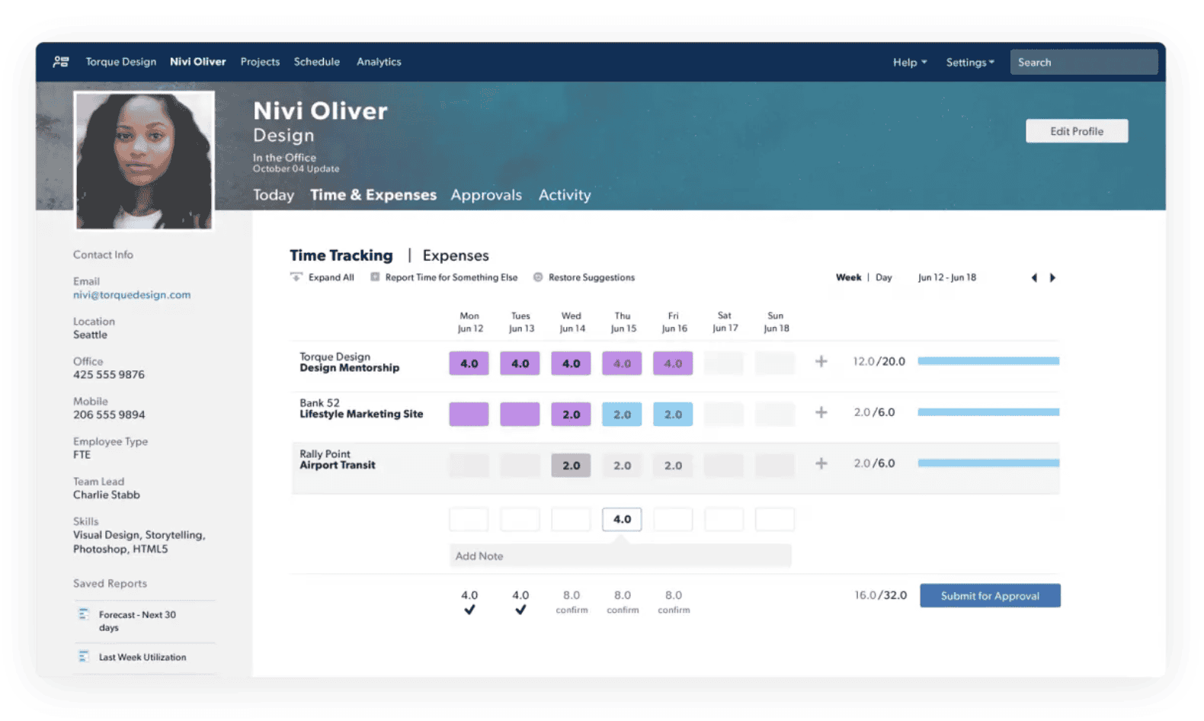The image size is (1204, 721).
Task: Click the Add Note field
Action: pos(620,556)
